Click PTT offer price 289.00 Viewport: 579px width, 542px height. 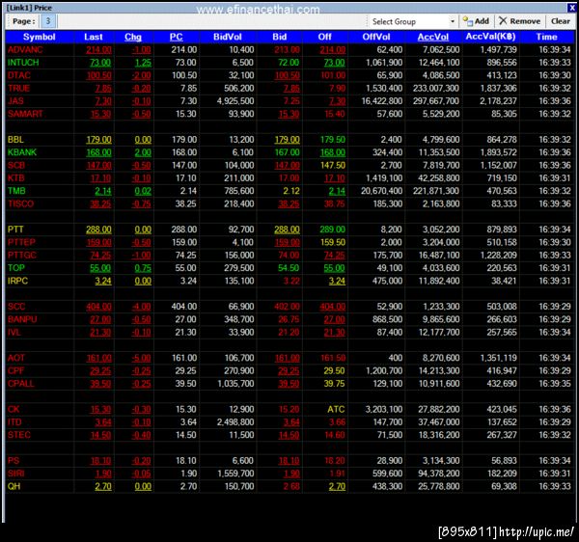[332, 230]
